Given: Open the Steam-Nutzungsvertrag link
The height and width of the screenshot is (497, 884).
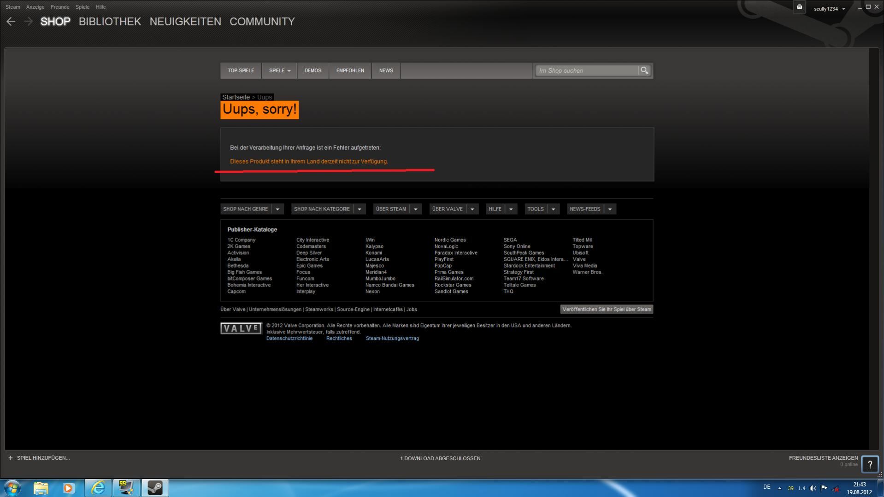Looking at the screenshot, I should click(392, 339).
